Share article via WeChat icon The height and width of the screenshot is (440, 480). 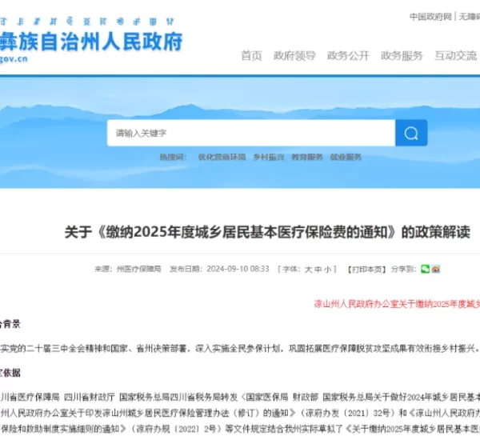(426, 269)
